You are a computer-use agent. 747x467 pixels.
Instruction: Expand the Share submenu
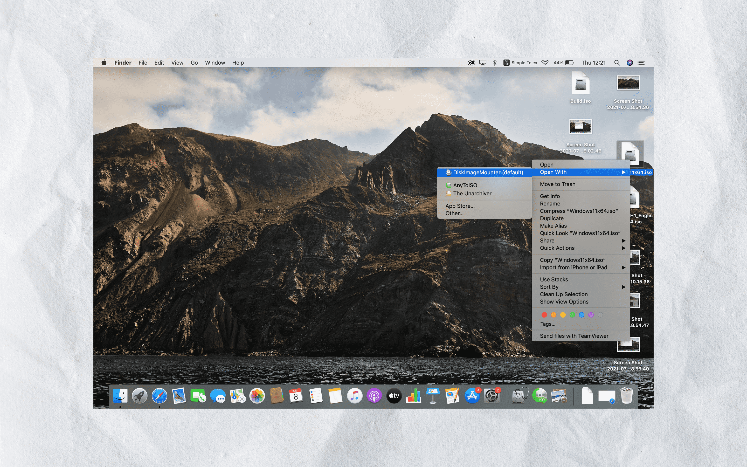547,240
